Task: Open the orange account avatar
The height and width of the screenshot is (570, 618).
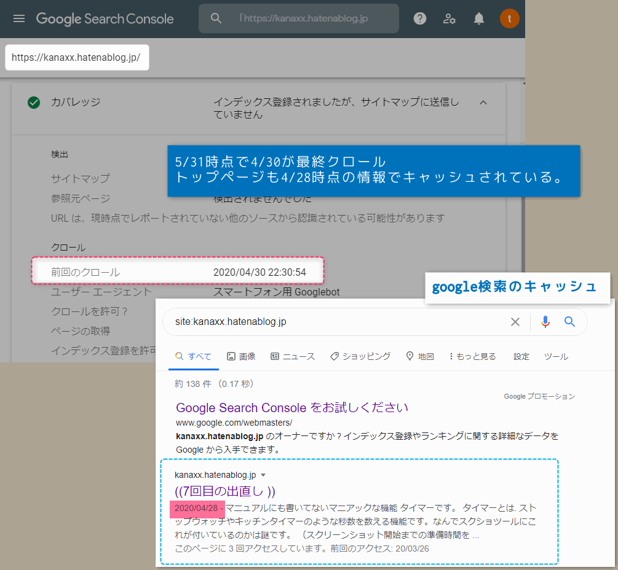Action: tap(509, 18)
